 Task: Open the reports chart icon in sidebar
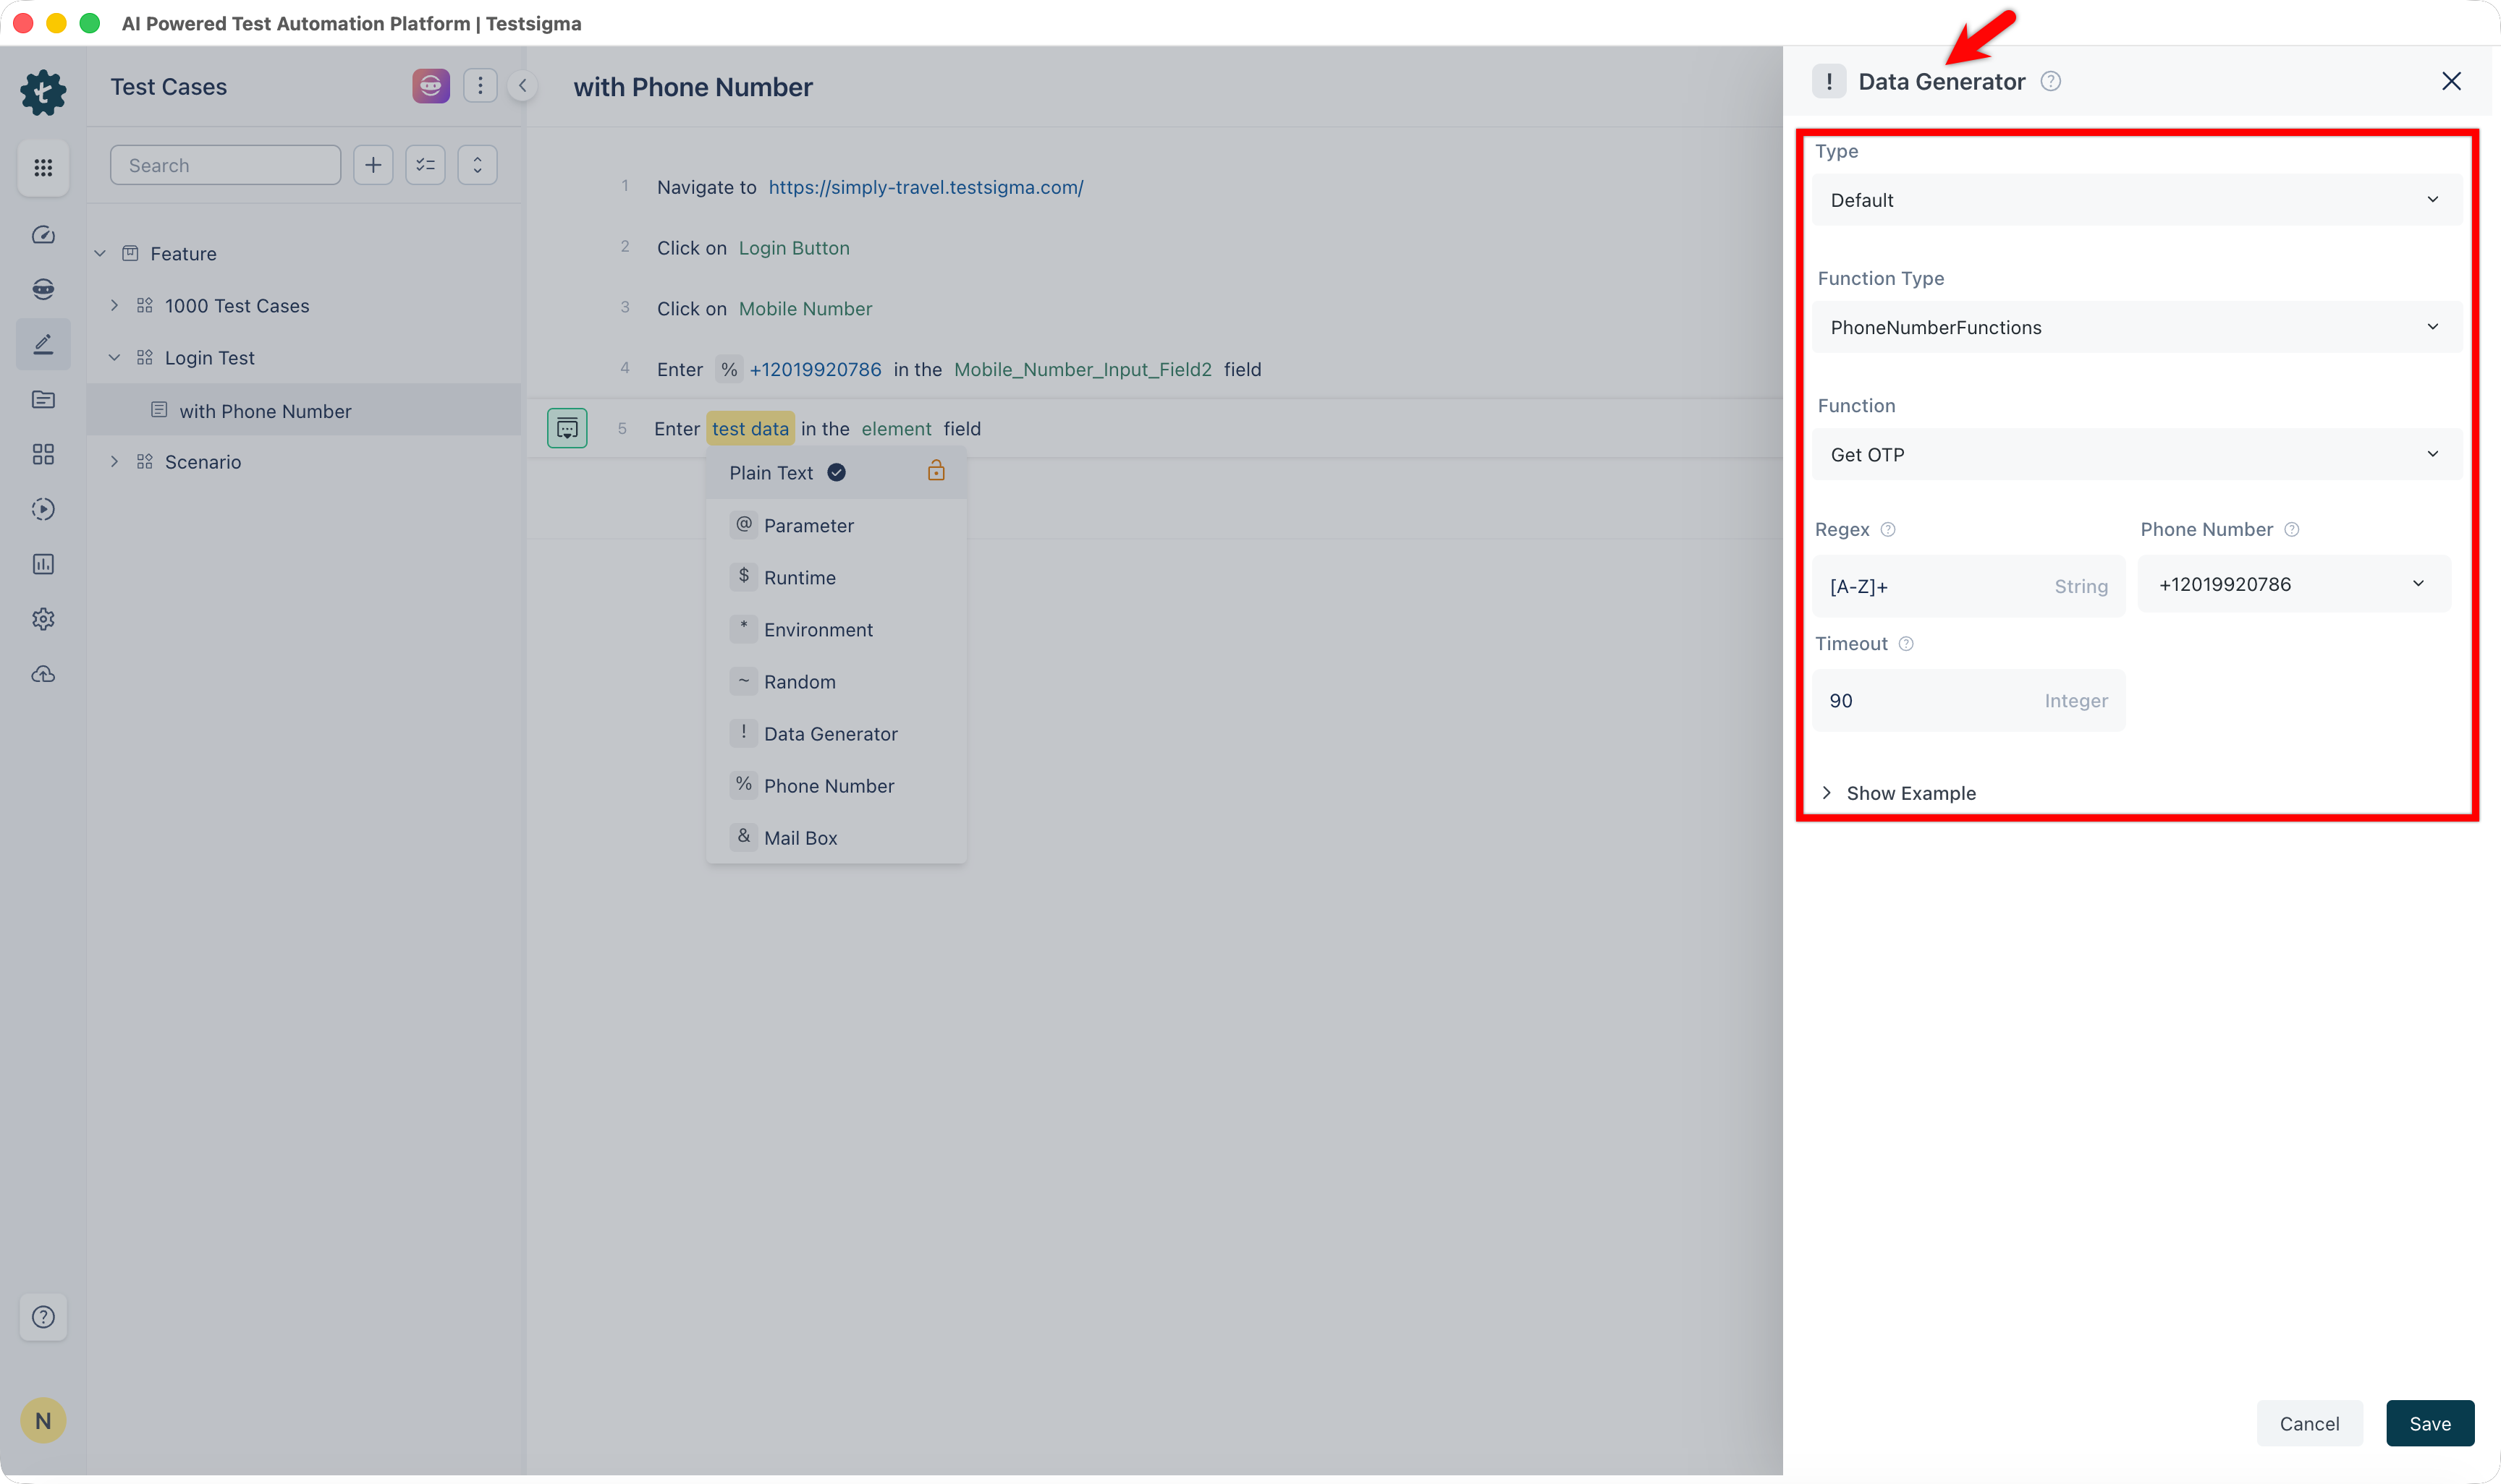(43, 564)
